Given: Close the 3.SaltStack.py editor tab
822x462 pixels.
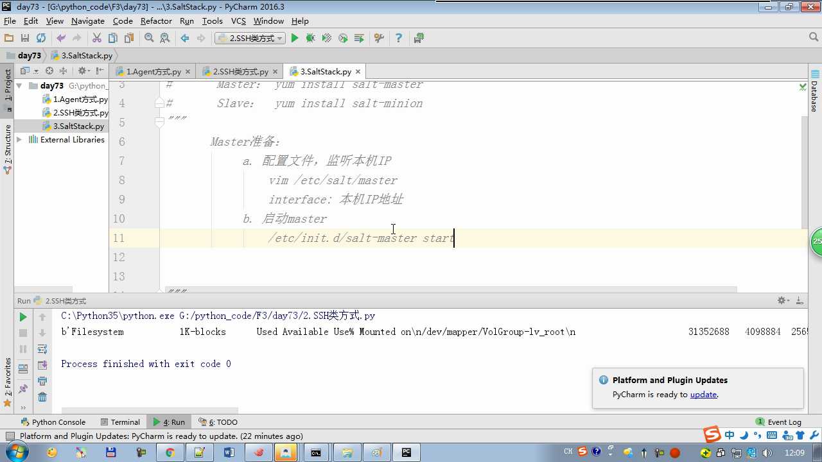Looking at the screenshot, I should [358, 72].
